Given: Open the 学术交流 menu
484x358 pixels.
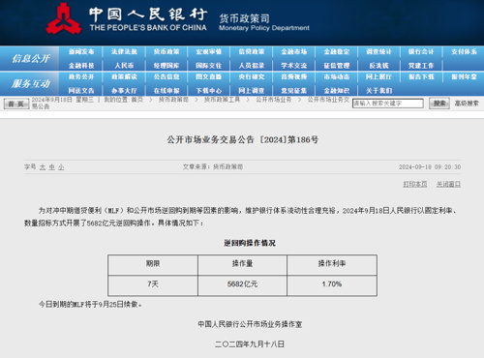Looking at the screenshot, I should point(294,66).
